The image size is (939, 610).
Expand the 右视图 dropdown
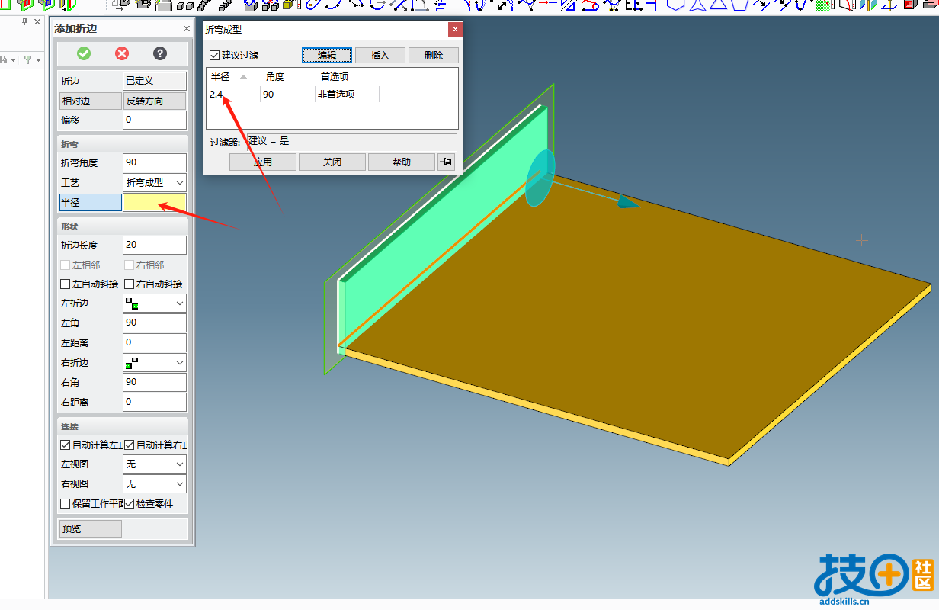[155, 483]
